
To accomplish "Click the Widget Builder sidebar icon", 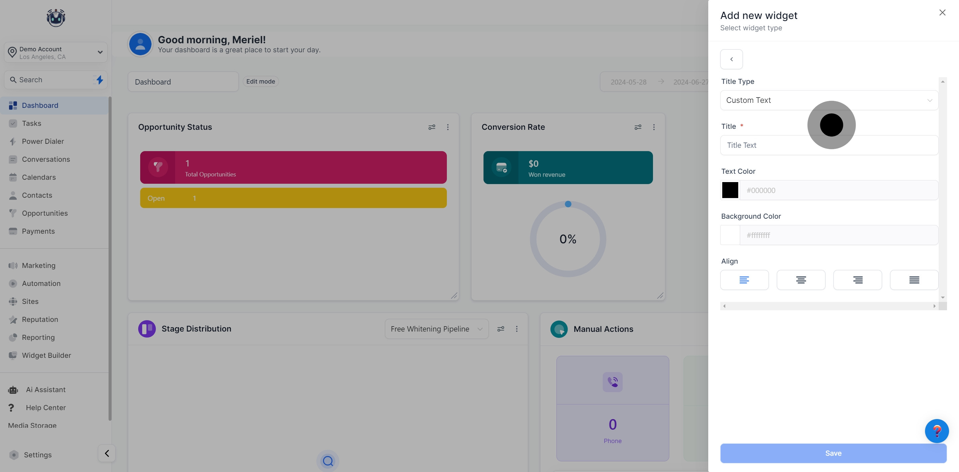I will (13, 355).
